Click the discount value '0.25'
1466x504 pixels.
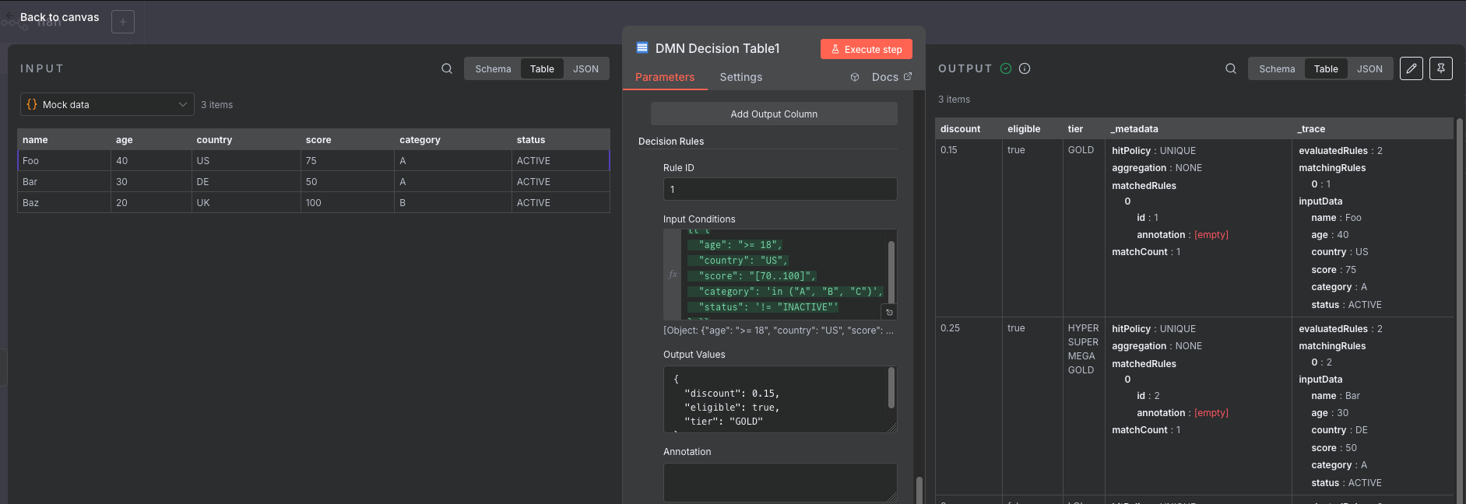tap(950, 328)
